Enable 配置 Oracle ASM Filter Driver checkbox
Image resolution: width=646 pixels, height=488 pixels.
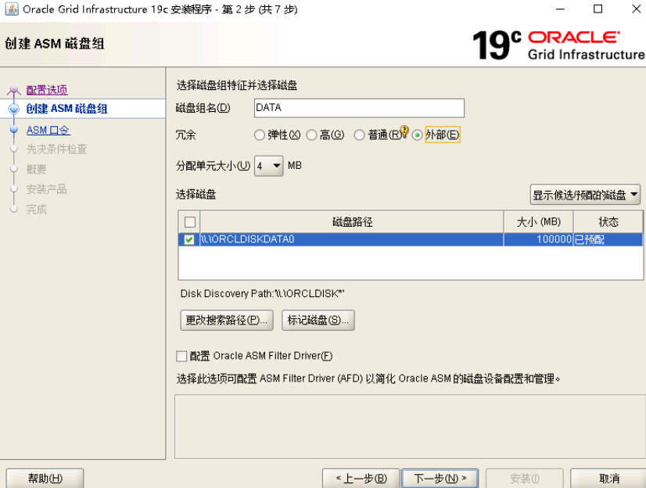pos(181,356)
